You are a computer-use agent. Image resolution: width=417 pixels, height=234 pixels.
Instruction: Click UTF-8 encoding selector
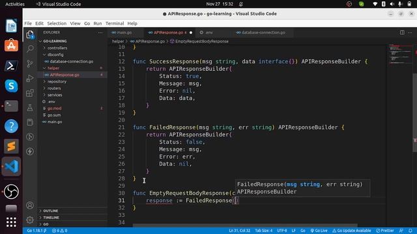coord(282,231)
